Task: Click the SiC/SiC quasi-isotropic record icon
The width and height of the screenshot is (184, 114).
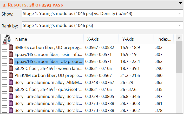Action: coord(11,89)
